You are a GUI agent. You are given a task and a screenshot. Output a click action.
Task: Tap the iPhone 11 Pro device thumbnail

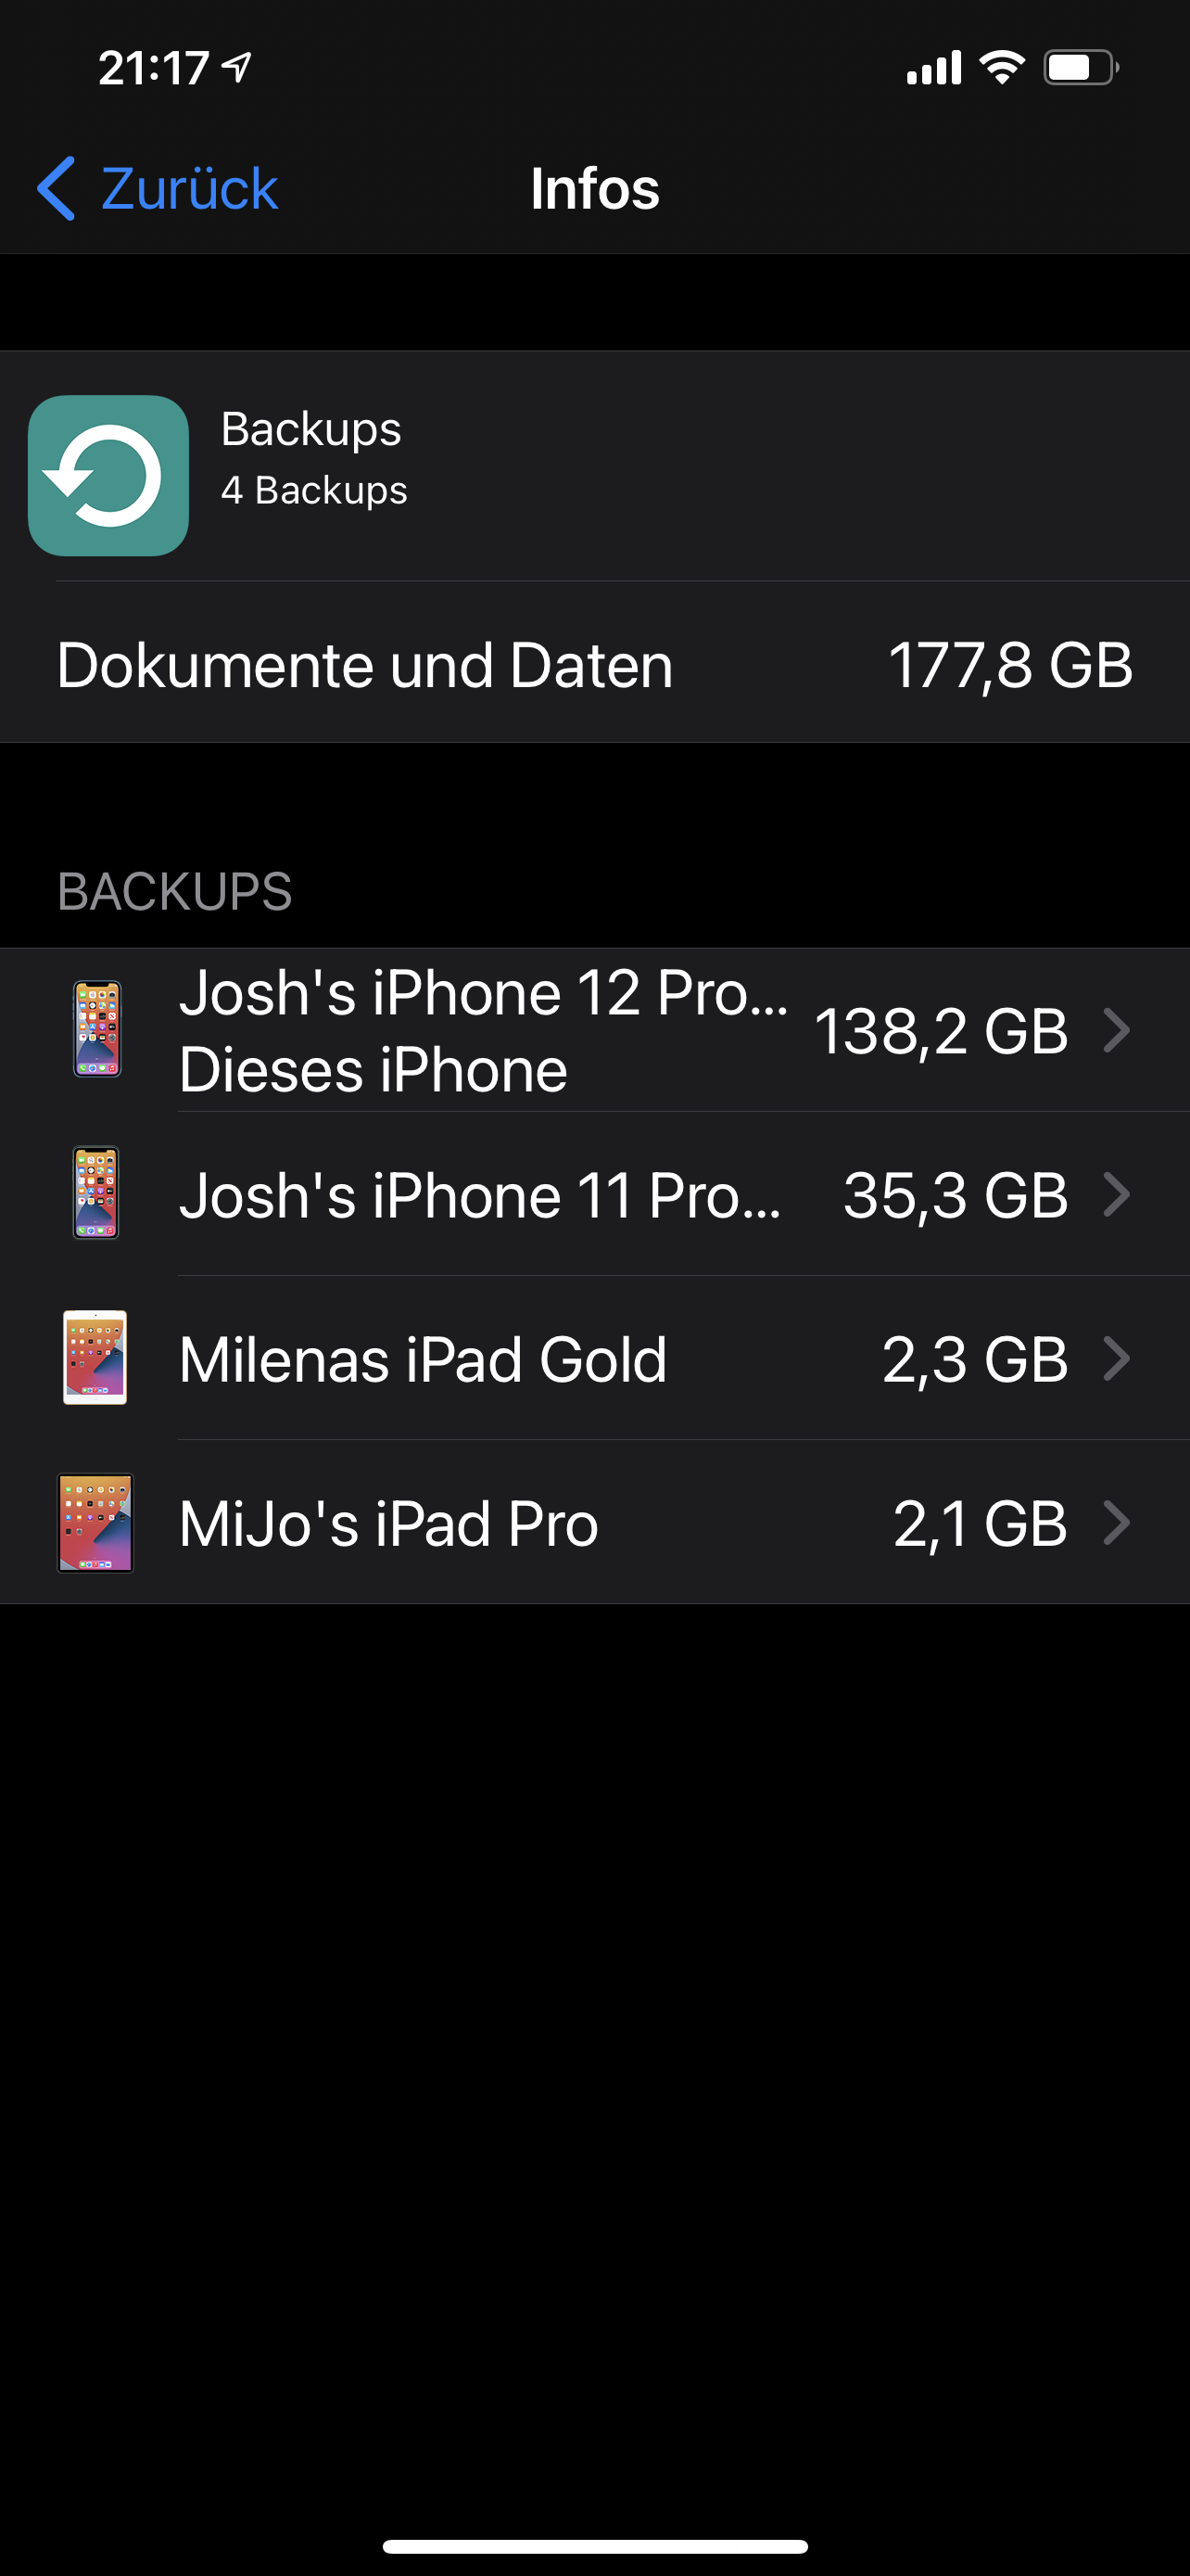(x=95, y=1193)
